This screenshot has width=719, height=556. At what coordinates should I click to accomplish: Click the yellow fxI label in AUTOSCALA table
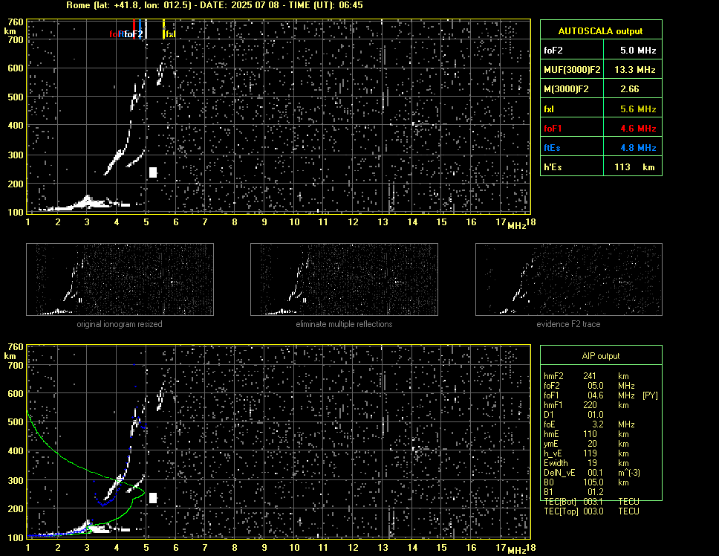pyautogui.click(x=549, y=109)
